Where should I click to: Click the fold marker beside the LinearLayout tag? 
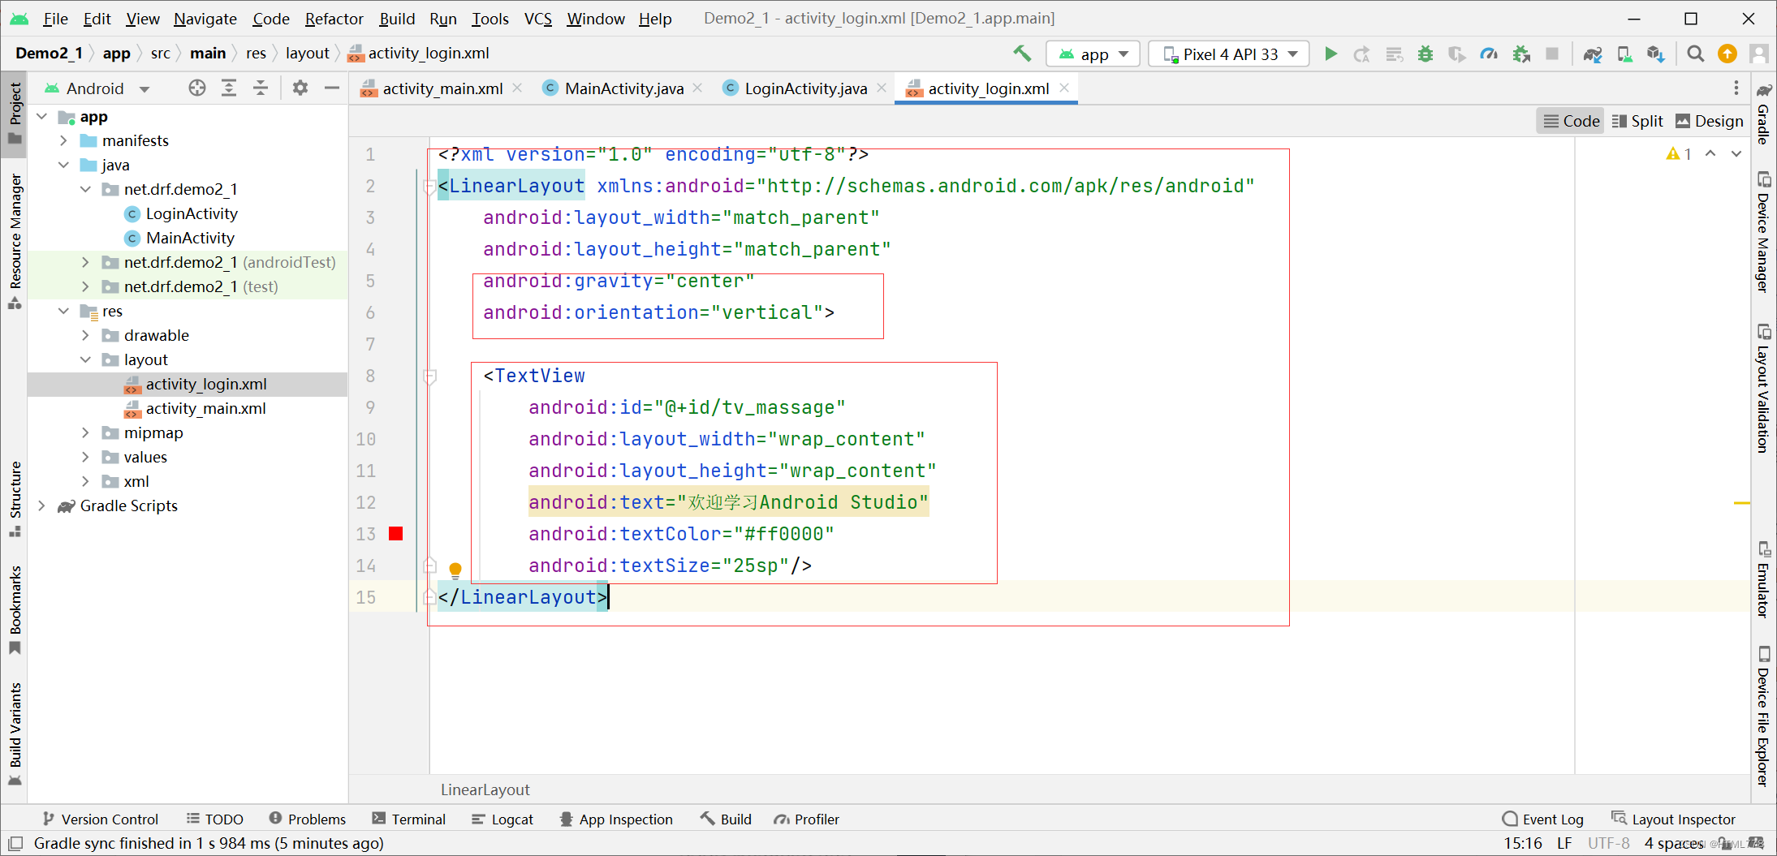pyautogui.click(x=429, y=187)
